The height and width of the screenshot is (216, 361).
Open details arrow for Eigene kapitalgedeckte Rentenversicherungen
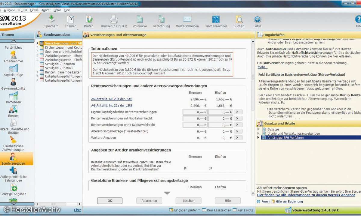point(238,112)
